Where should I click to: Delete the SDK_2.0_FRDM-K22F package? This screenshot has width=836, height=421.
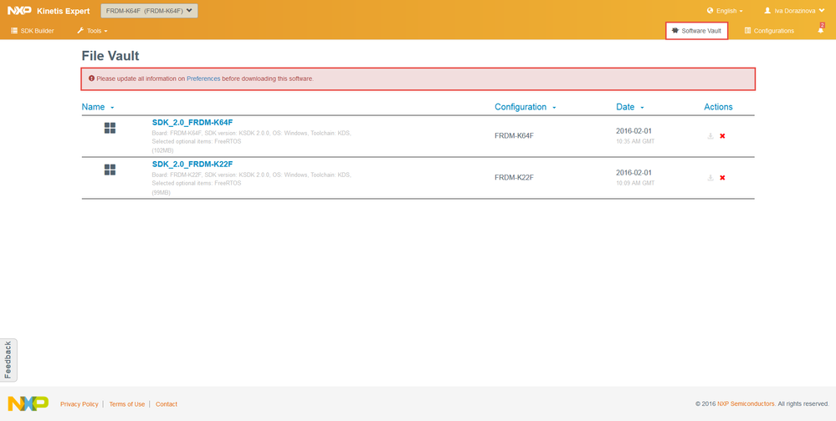(722, 178)
